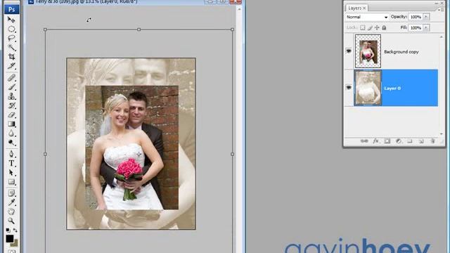Create a new group in Layers panel
The image size is (450, 253).
tap(410, 141)
